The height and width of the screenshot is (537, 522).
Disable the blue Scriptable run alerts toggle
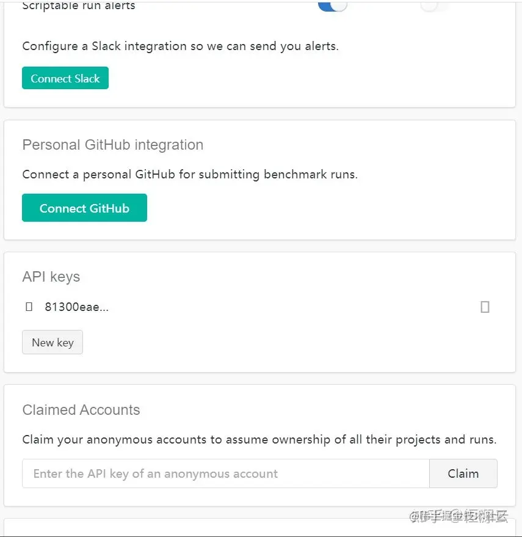tap(332, 5)
